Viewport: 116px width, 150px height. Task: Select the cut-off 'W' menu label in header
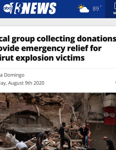pos(115,13)
